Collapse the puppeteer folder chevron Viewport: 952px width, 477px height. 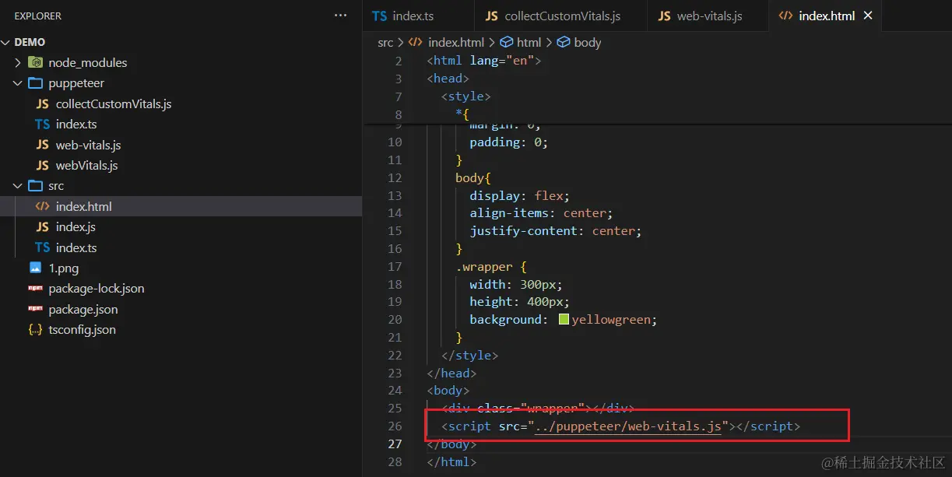coord(18,83)
